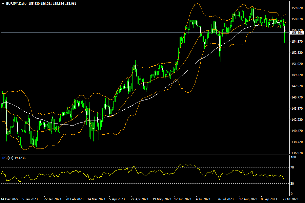
Task: Click the 5 Jan 2023 date label
Action: coord(30,199)
